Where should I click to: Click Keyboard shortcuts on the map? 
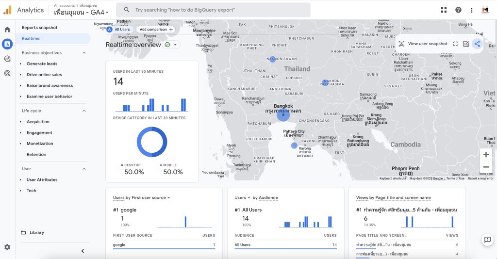[x=392, y=178]
